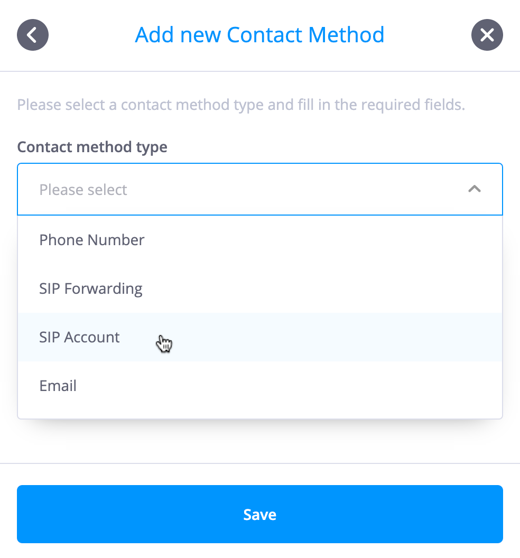Dismiss the panel with the X icon
This screenshot has width=520, height=558.
pyautogui.click(x=487, y=35)
